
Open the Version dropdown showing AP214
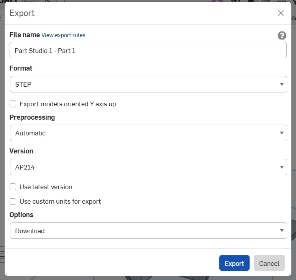pos(148,167)
